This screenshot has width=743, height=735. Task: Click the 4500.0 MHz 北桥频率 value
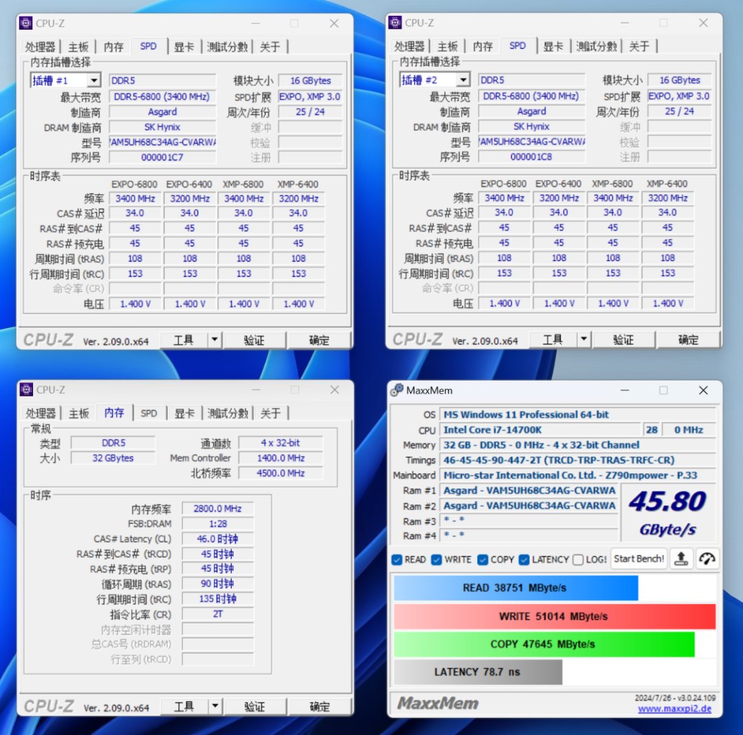pos(281,473)
